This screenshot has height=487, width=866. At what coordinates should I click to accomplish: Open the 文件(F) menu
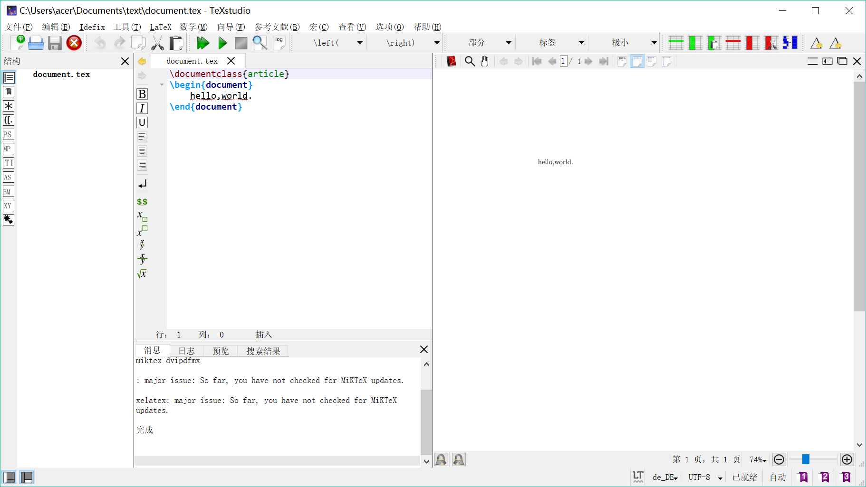pyautogui.click(x=19, y=27)
